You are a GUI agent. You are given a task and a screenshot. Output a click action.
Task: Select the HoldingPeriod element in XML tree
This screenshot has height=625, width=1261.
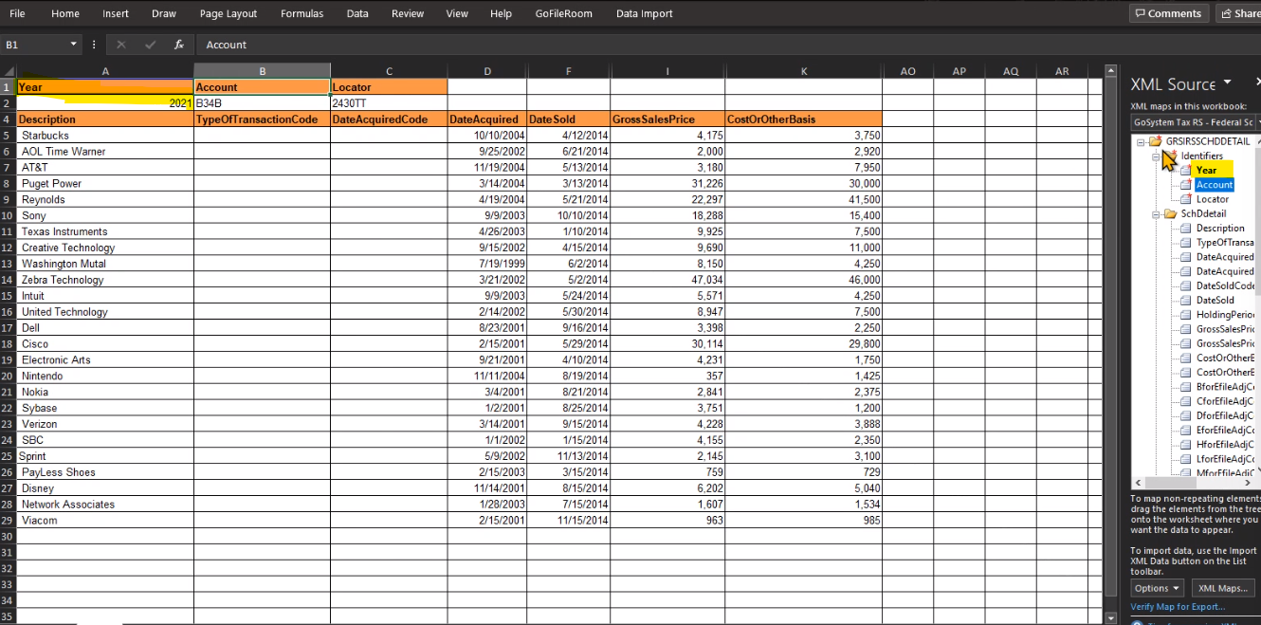tap(1225, 314)
